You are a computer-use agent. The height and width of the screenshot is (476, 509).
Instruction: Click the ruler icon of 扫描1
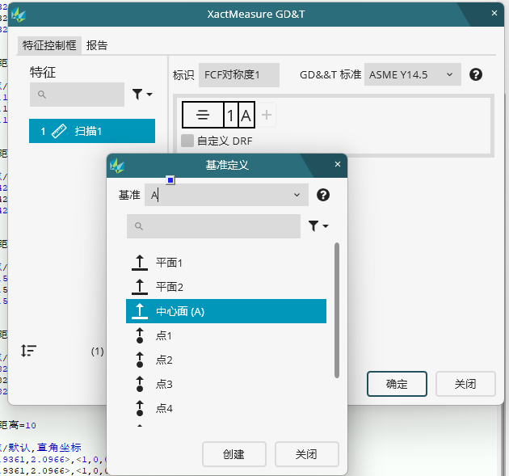point(59,131)
